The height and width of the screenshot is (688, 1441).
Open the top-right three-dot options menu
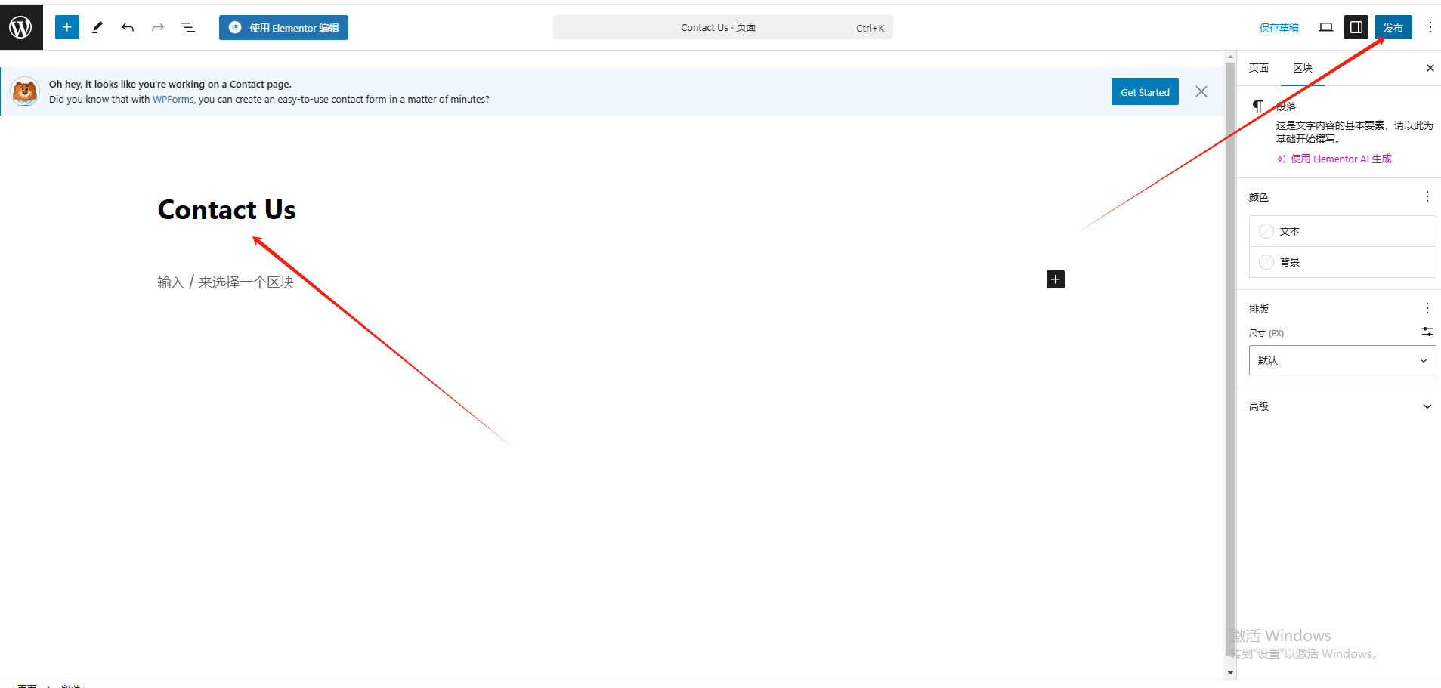click(x=1430, y=27)
